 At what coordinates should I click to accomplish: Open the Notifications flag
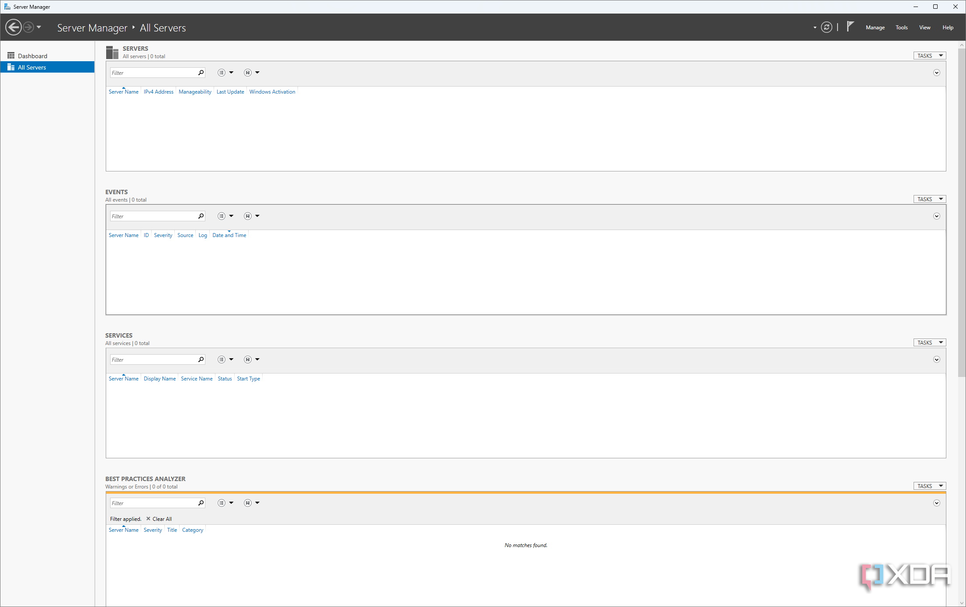(850, 27)
